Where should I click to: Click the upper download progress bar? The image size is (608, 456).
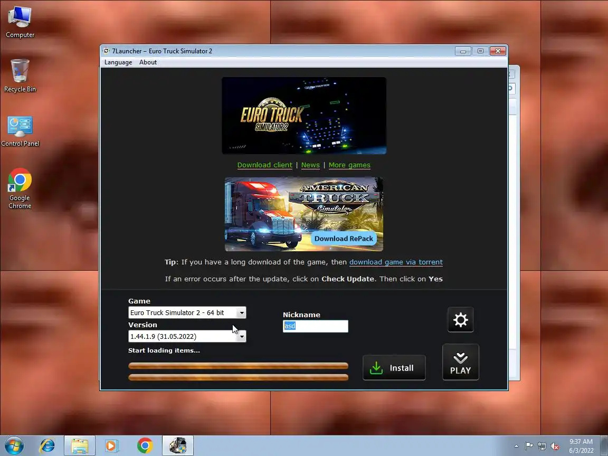pyautogui.click(x=238, y=366)
